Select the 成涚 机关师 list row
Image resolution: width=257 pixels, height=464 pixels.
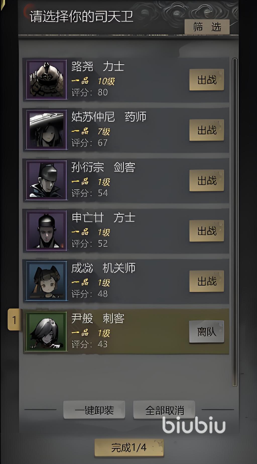[126, 281]
